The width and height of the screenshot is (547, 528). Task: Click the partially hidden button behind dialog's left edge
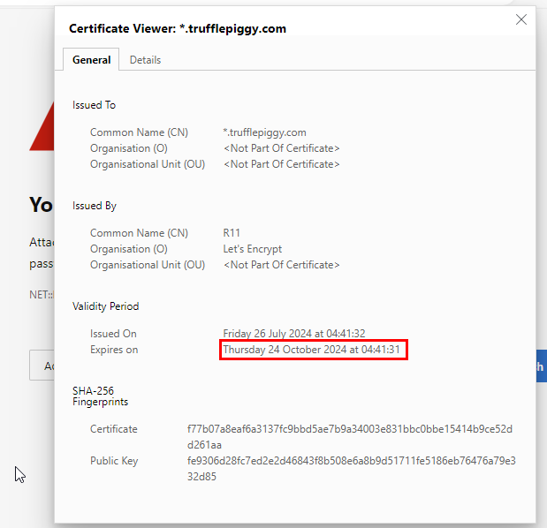tap(42, 366)
